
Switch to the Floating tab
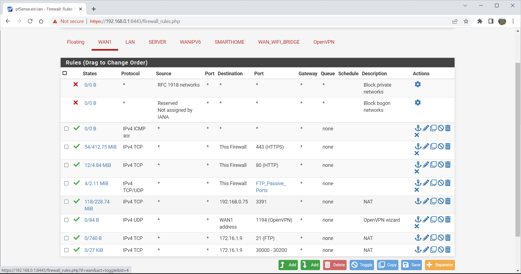tap(76, 42)
